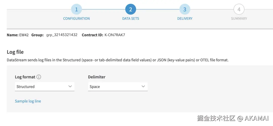Click the Log format info icon

point(39,77)
